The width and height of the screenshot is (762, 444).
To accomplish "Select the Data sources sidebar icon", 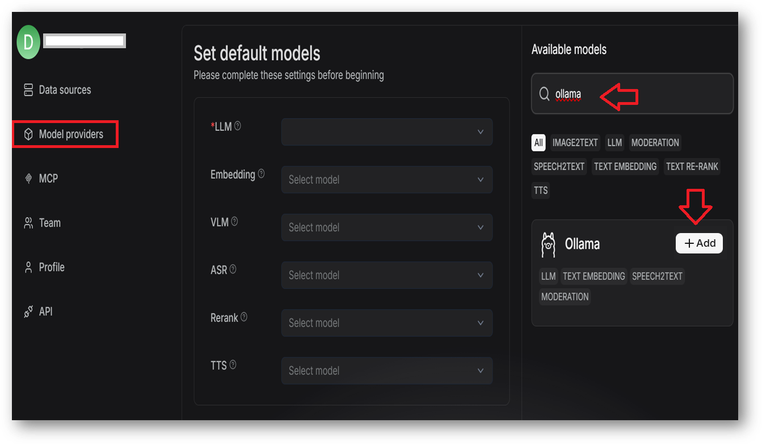I will [x=27, y=90].
